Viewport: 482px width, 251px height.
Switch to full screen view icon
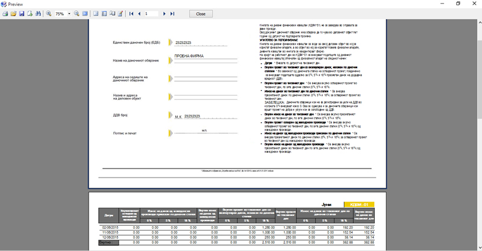(x=85, y=14)
